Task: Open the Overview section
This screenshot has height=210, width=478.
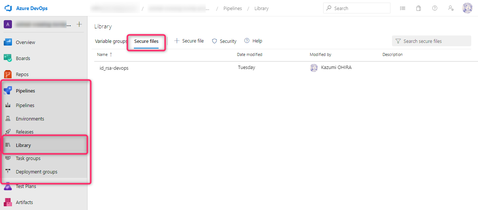Action: (25, 43)
